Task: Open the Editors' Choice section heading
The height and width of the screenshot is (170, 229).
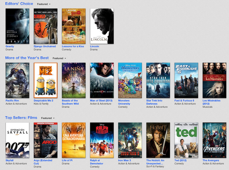Action: coord(19,4)
